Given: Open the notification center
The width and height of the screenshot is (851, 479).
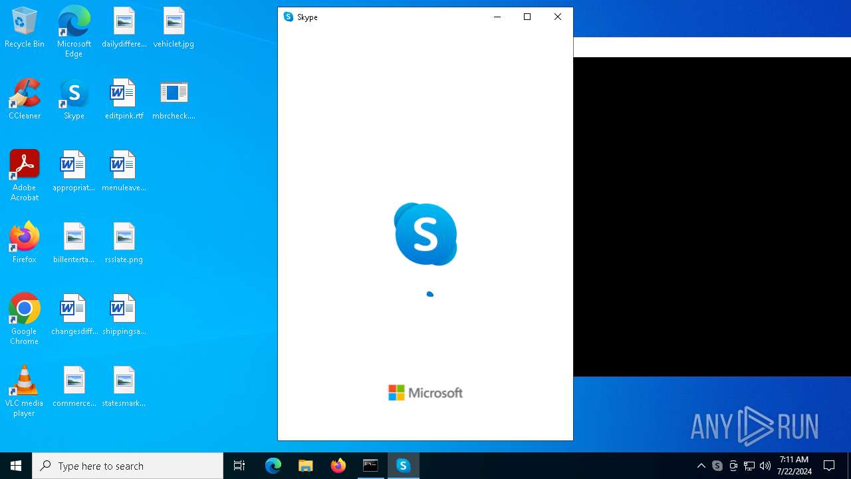Looking at the screenshot, I should pyautogui.click(x=829, y=466).
